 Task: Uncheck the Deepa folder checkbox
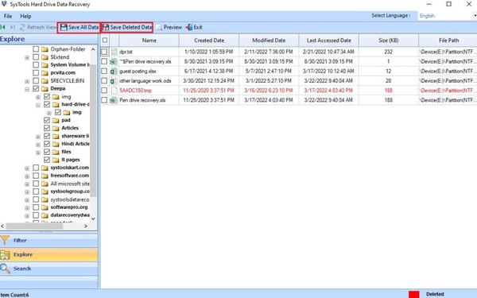coord(36,88)
